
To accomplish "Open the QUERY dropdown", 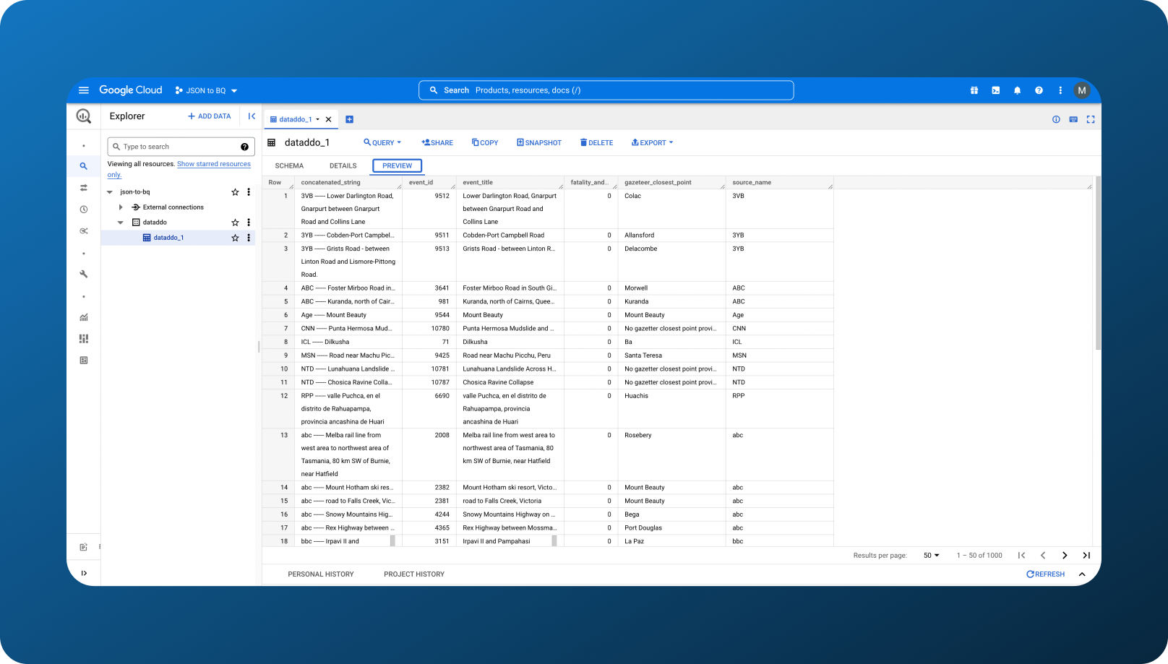I will tap(382, 142).
